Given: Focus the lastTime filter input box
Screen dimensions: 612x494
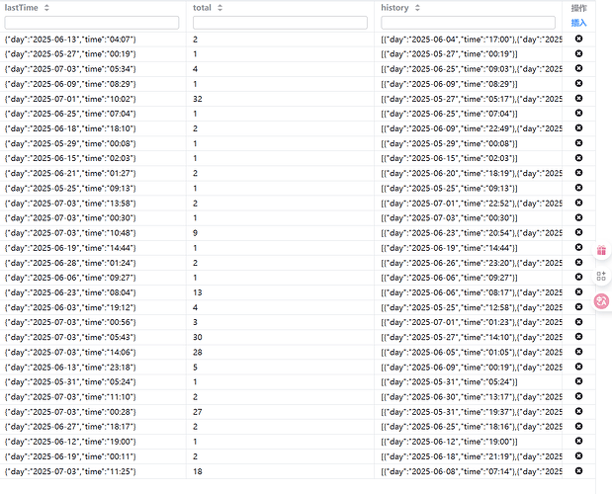Looking at the screenshot, I should (x=92, y=23).
